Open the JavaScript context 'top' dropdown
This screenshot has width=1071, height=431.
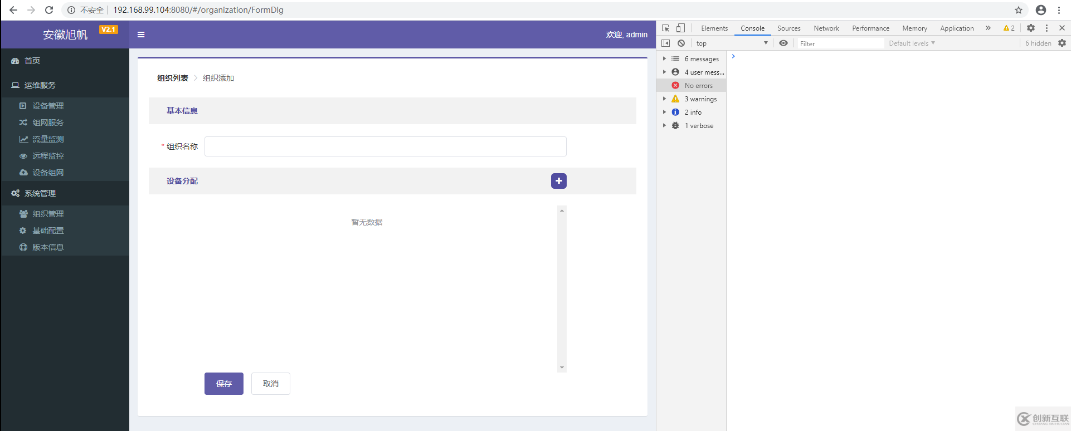click(x=732, y=43)
